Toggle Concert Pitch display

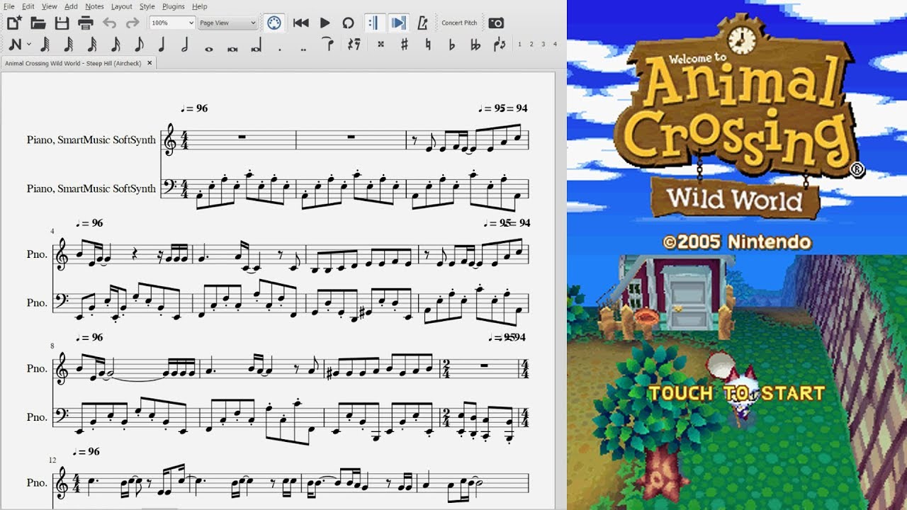pyautogui.click(x=459, y=23)
